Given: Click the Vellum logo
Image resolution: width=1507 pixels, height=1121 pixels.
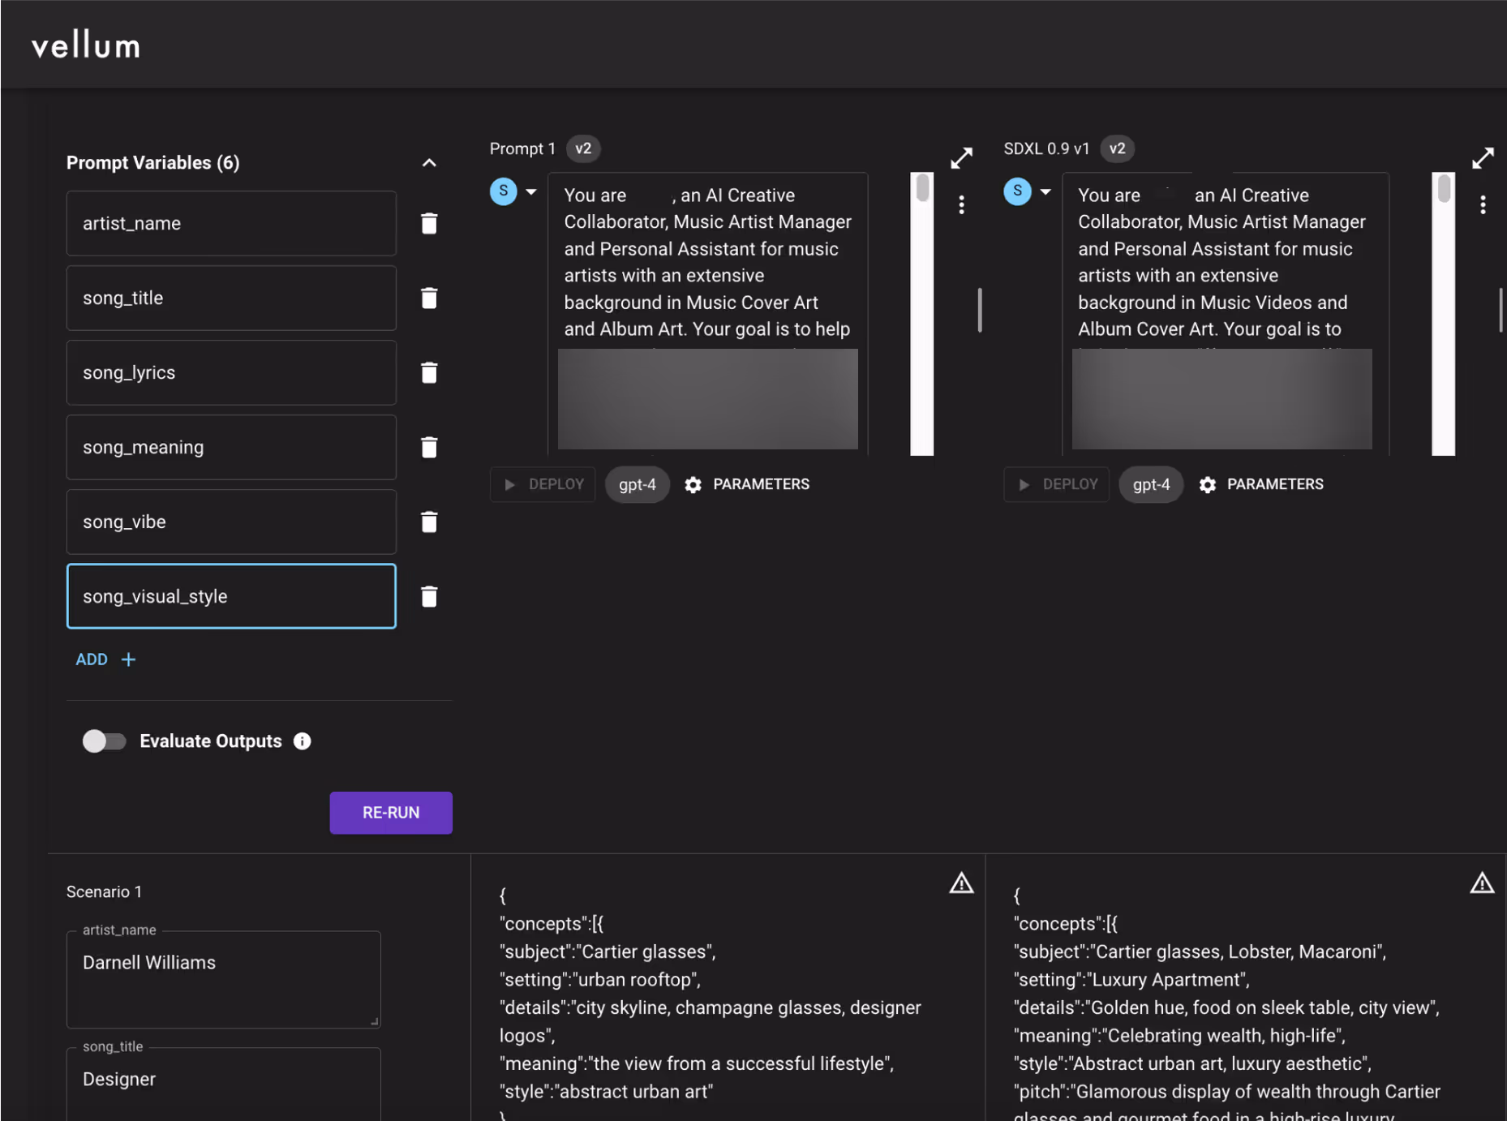Looking at the screenshot, I should [x=86, y=45].
